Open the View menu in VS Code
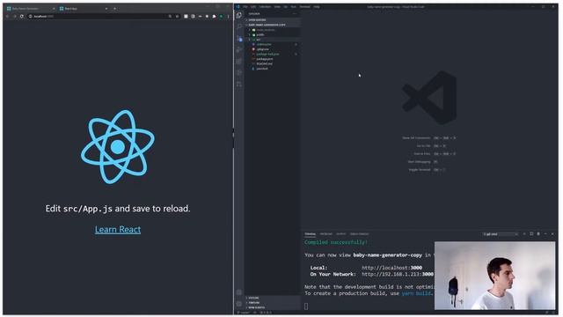 pyautogui.click(x=277, y=7)
